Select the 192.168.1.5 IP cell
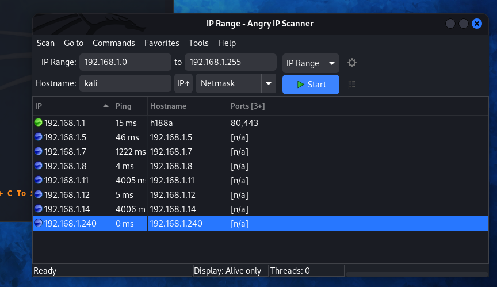 (x=72, y=137)
